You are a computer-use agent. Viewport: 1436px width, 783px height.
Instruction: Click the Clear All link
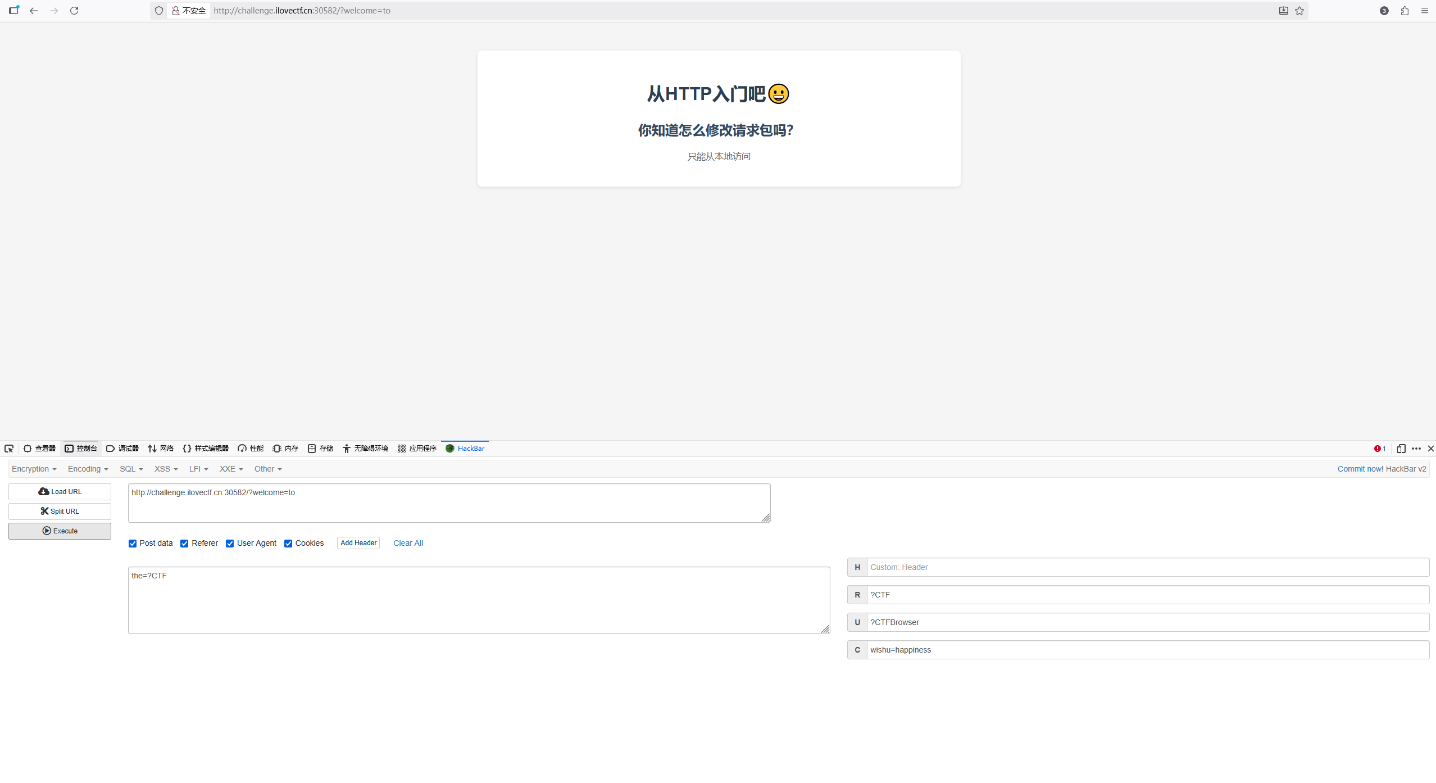(408, 543)
